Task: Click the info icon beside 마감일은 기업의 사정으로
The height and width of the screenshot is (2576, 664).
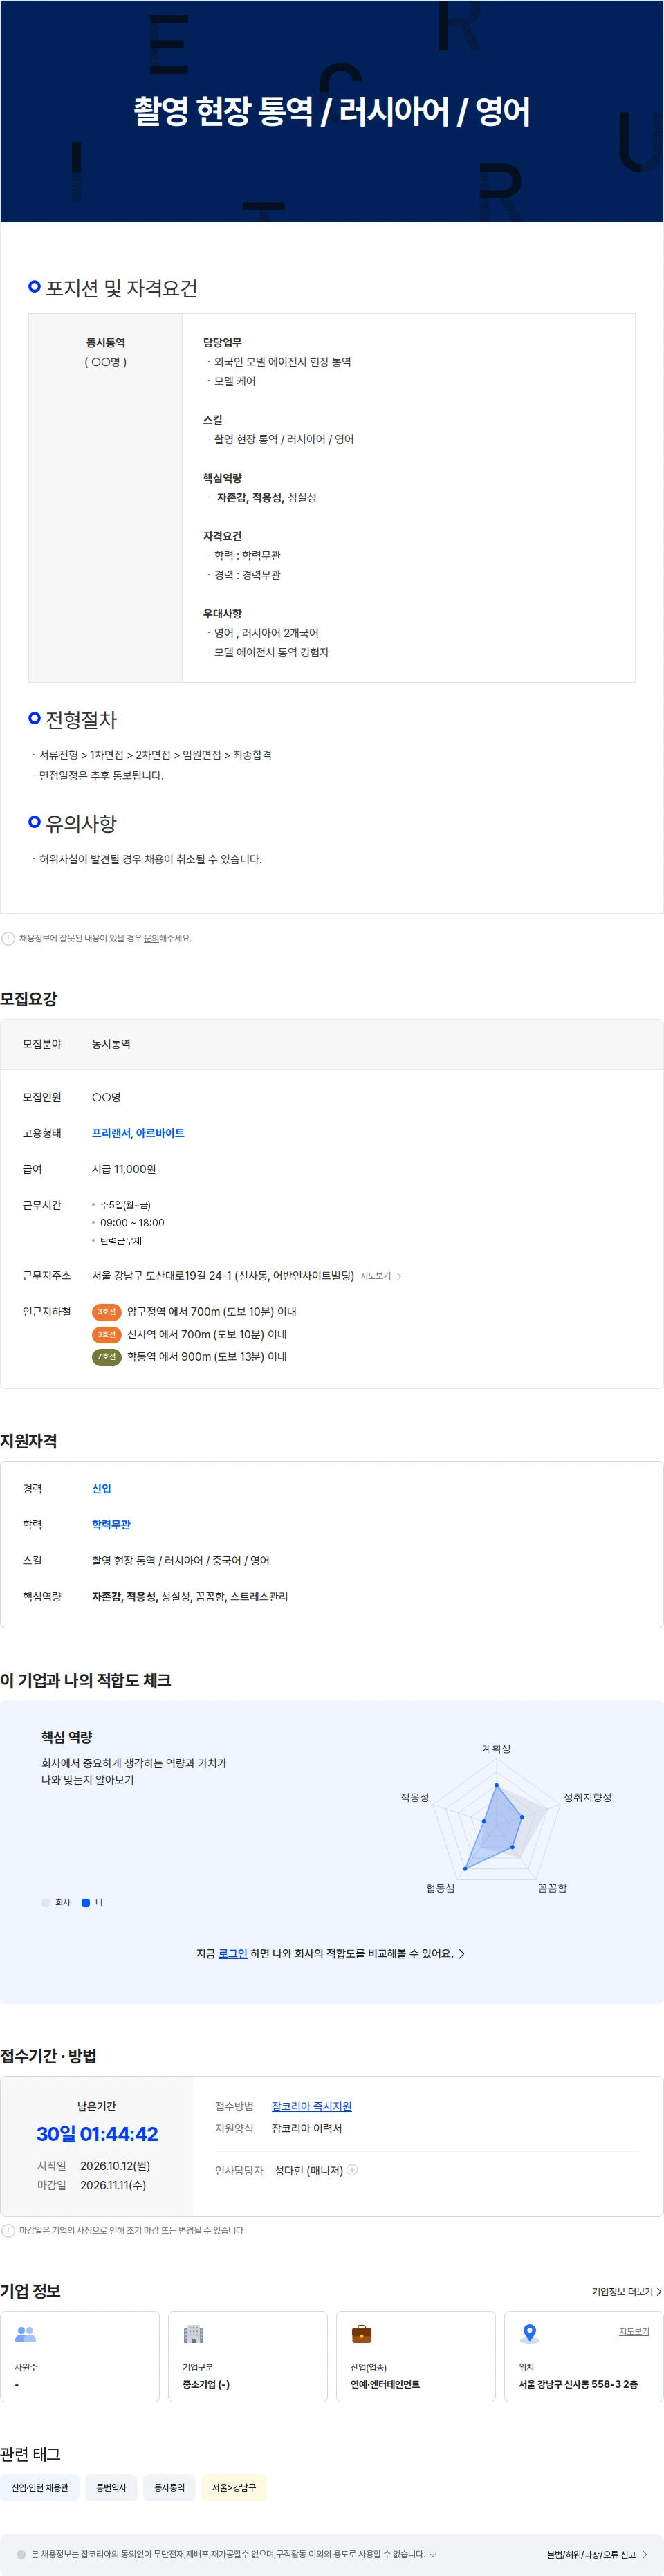Action: coord(8,2230)
